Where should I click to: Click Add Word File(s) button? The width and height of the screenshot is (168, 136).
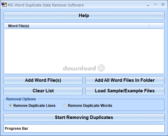tap(43, 80)
